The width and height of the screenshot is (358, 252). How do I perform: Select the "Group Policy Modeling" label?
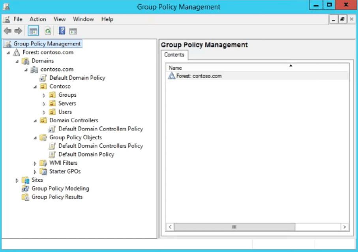click(x=60, y=188)
